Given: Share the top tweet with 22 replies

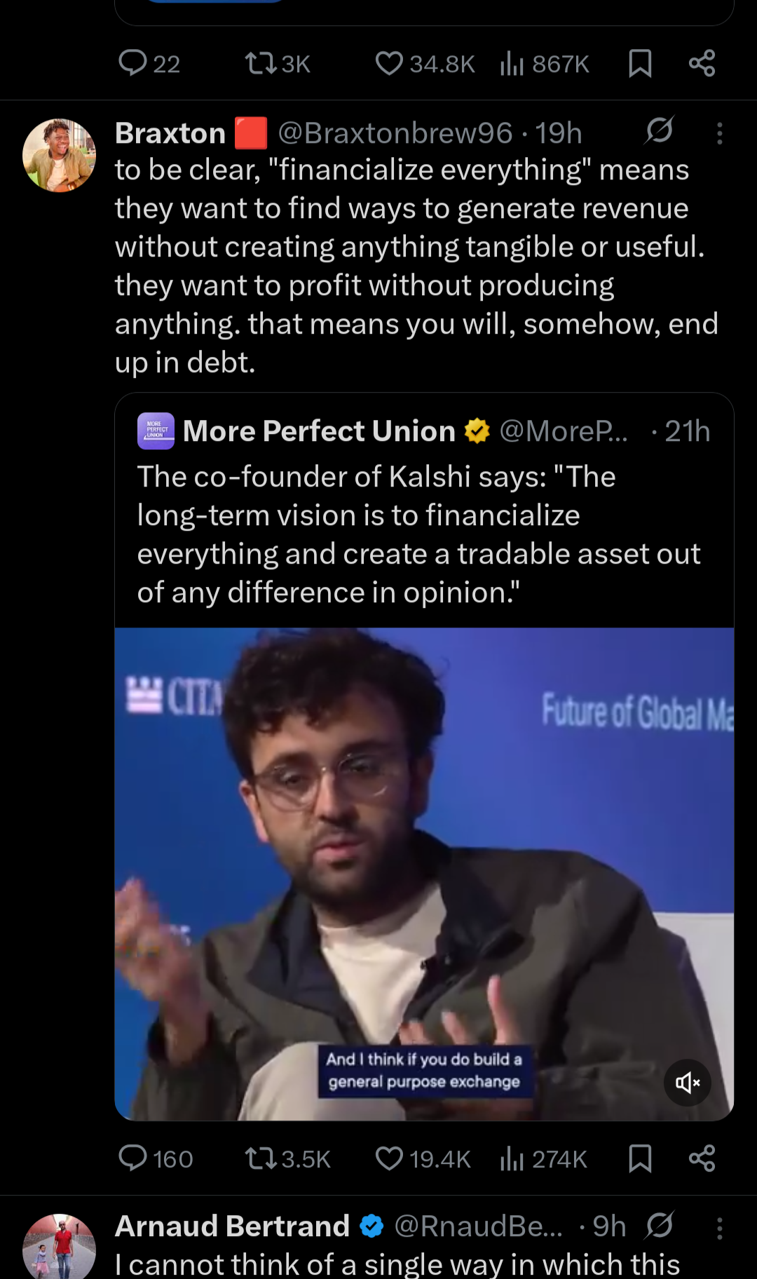Looking at the screenshot, I should point(702,64).
